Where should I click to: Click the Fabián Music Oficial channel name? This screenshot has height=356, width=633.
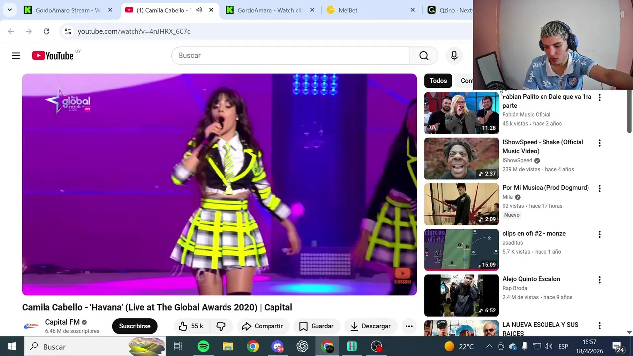[526, 115]
